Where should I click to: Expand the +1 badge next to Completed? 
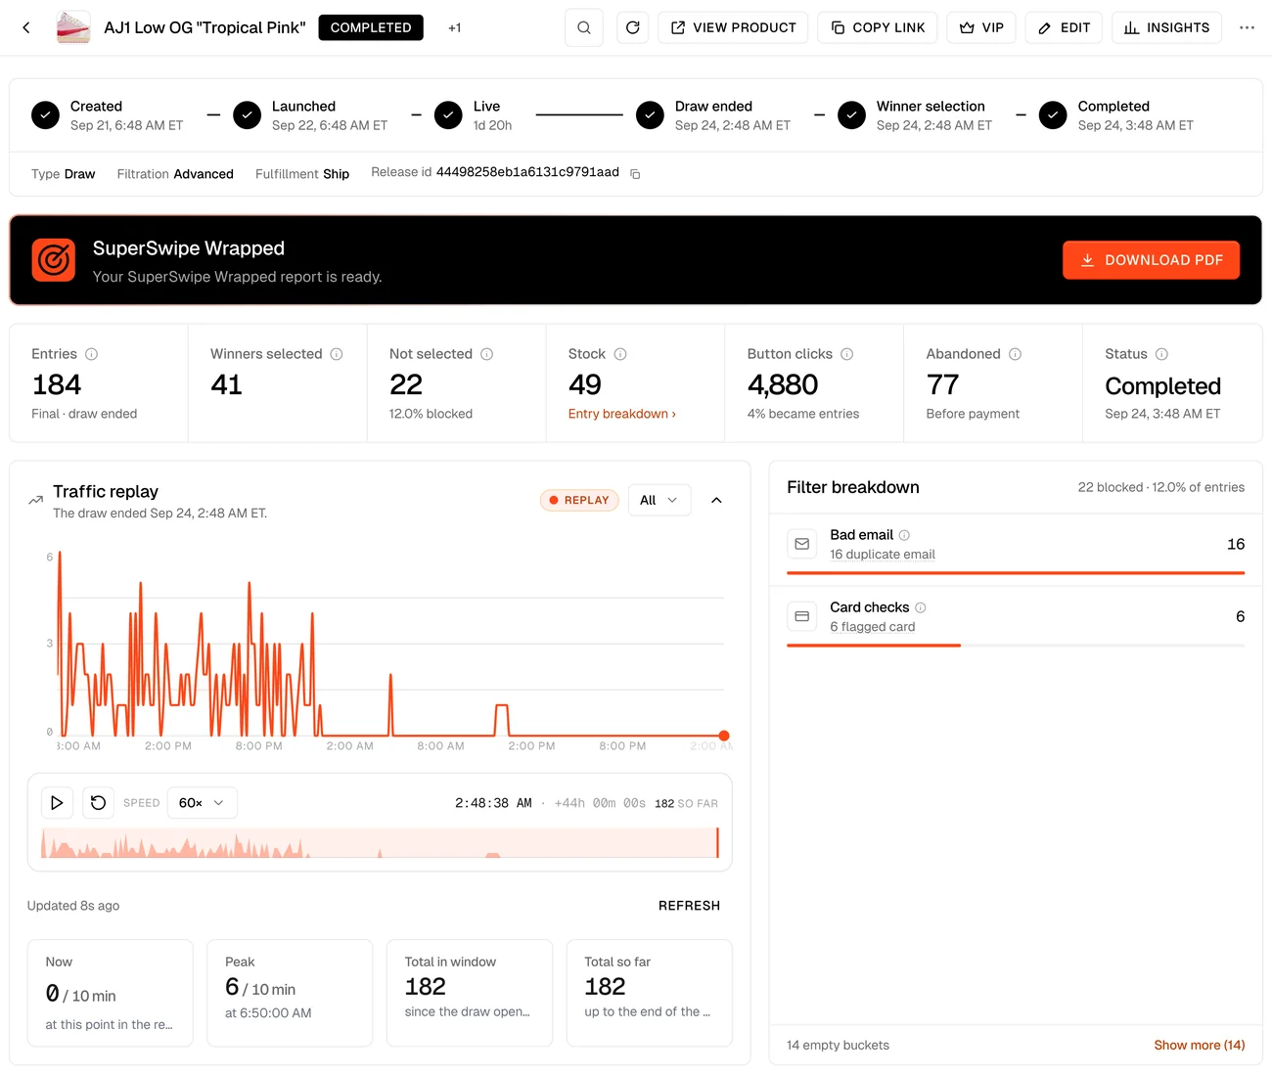pos(455,27)
